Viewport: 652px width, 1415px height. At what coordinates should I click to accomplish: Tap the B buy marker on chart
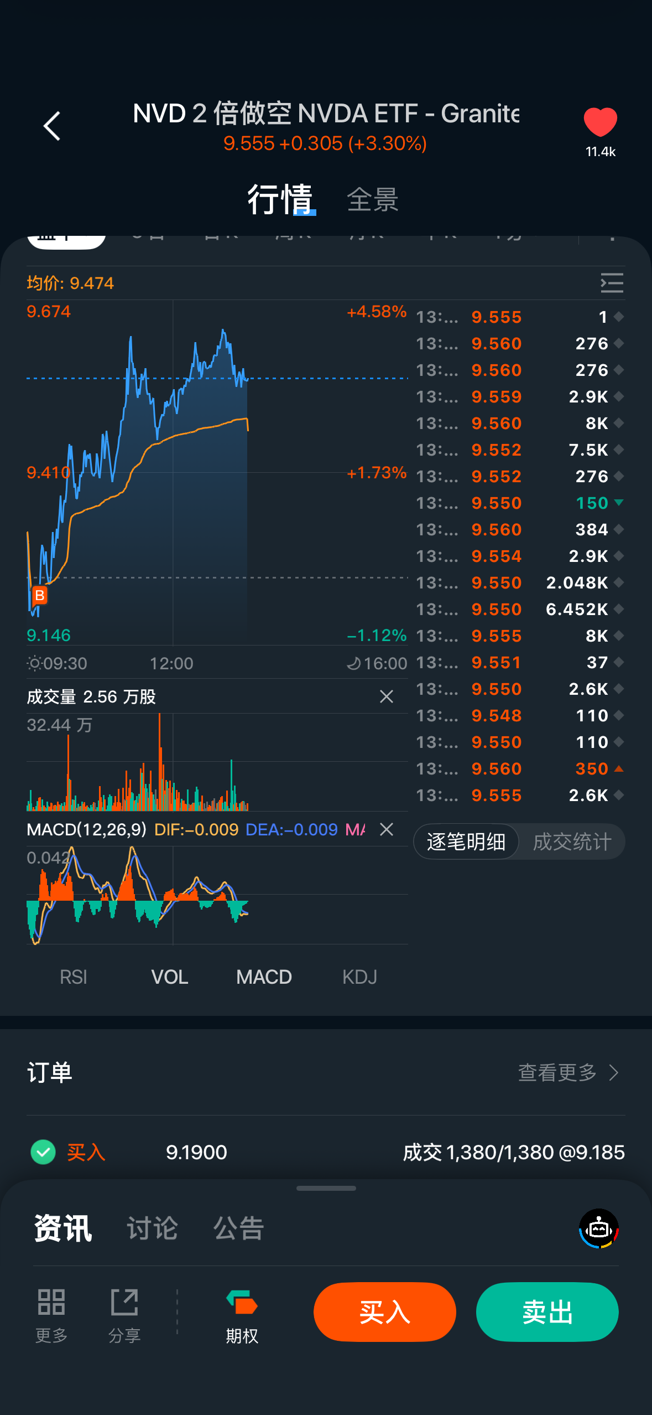pyautogui.click(x=39, y=596)
